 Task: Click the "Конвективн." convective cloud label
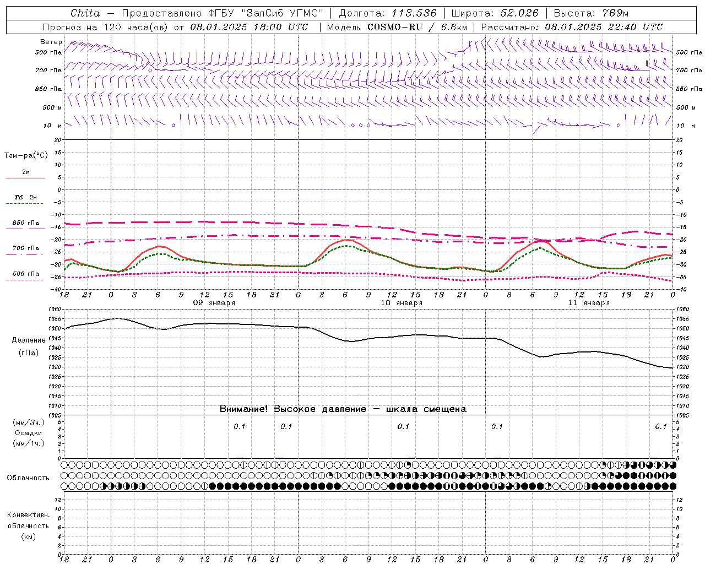[x=28, y=515]
